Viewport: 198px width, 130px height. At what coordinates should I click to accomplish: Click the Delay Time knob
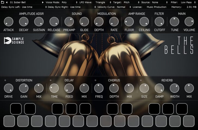point(54,88)
